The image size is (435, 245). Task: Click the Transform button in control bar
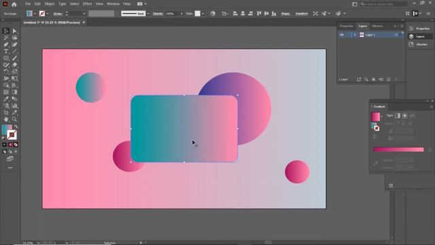pyautogui.click(x=302, y=14)
